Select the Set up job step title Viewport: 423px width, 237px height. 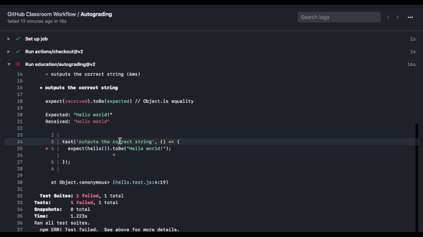(36, 39)
